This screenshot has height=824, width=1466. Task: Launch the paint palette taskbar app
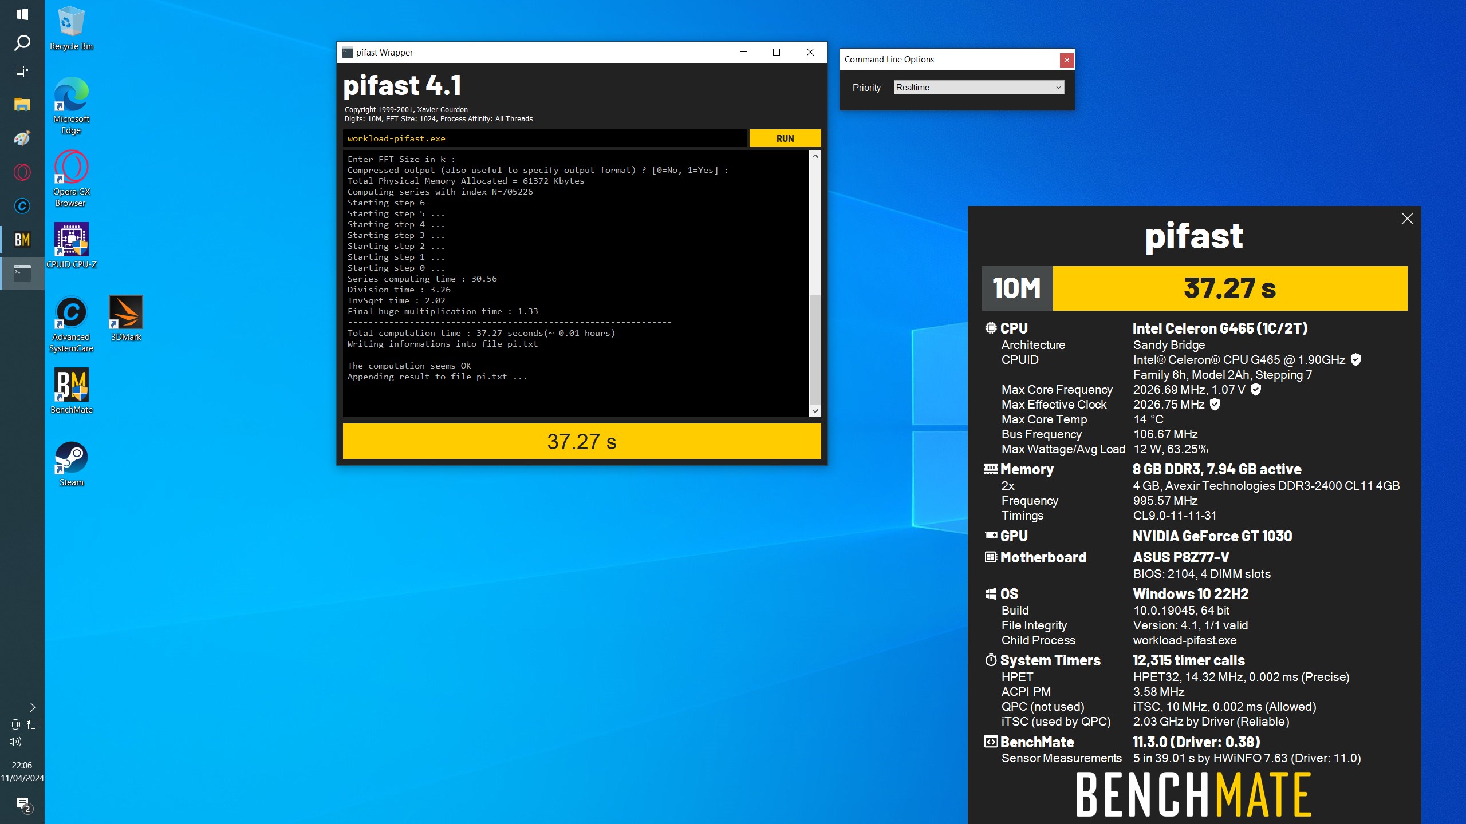22,138
